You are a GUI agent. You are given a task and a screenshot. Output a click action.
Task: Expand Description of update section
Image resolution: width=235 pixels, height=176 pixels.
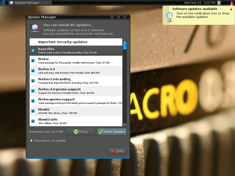tap(48, 141)
